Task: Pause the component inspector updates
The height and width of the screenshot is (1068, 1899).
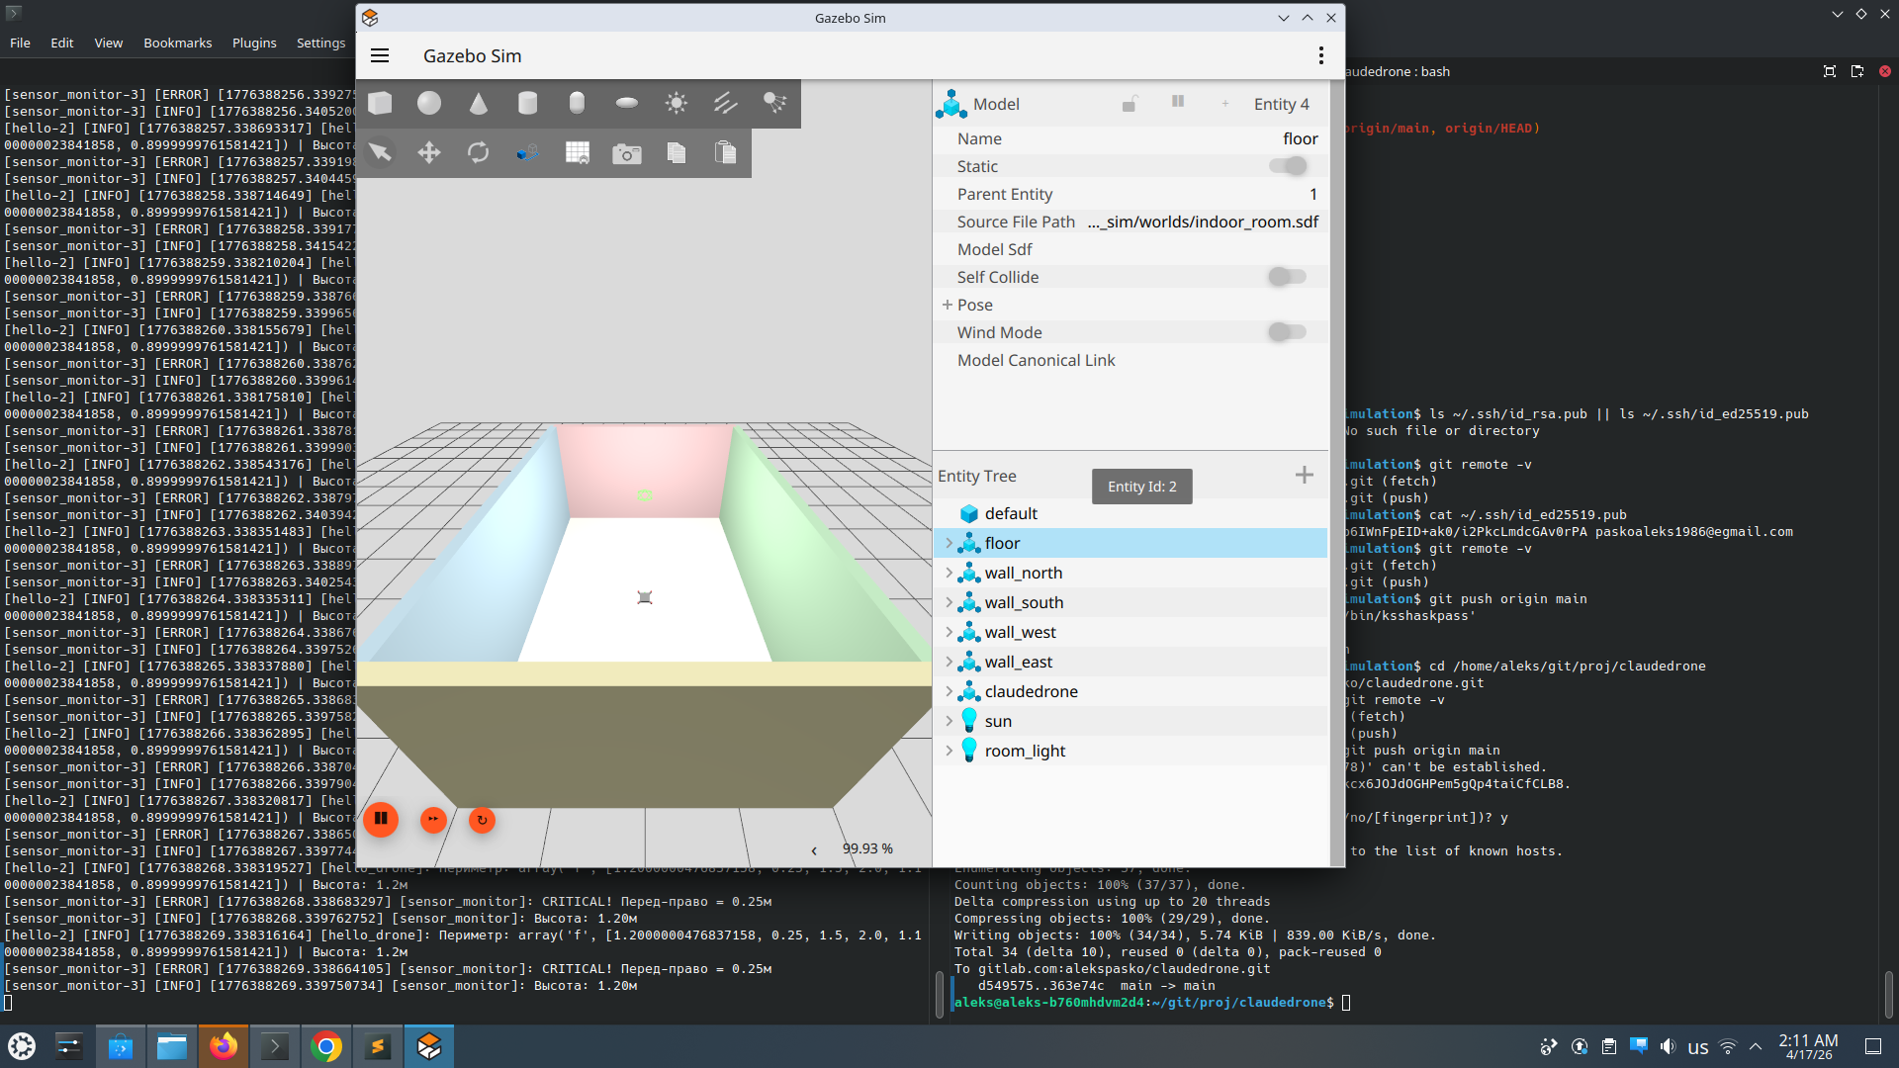Action: click(x=1178, y=102)
